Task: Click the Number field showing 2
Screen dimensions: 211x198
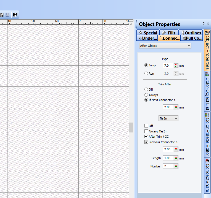Action: click(168, 166)
